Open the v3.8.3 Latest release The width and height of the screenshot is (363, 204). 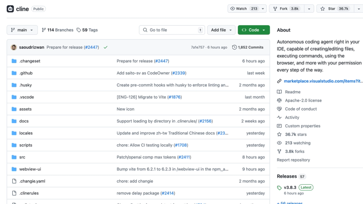(x=298, y=187)
